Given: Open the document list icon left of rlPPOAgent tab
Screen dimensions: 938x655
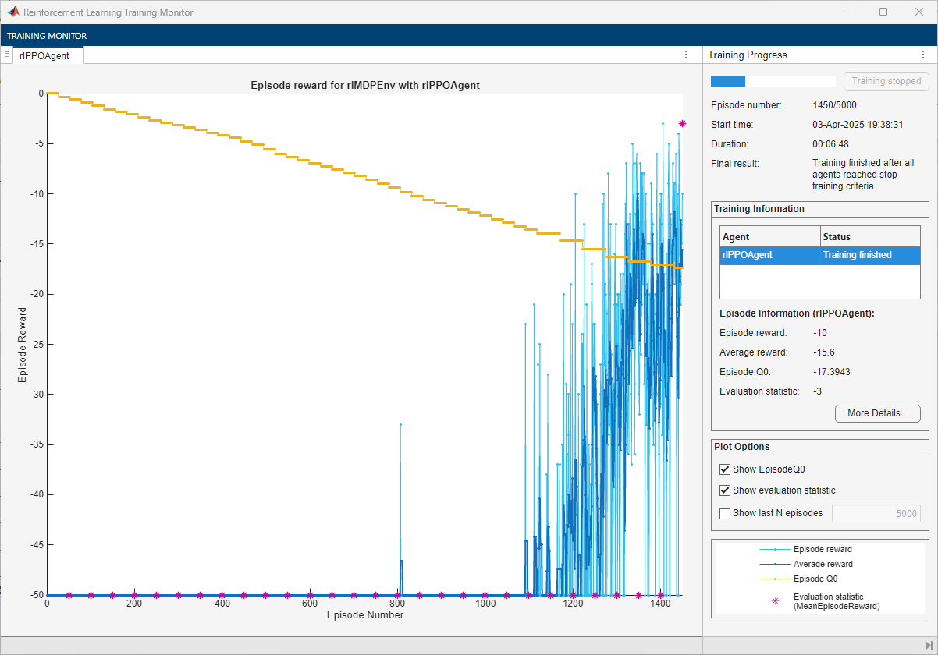Looking at the screenshot, I should click(x=7, y=55).
